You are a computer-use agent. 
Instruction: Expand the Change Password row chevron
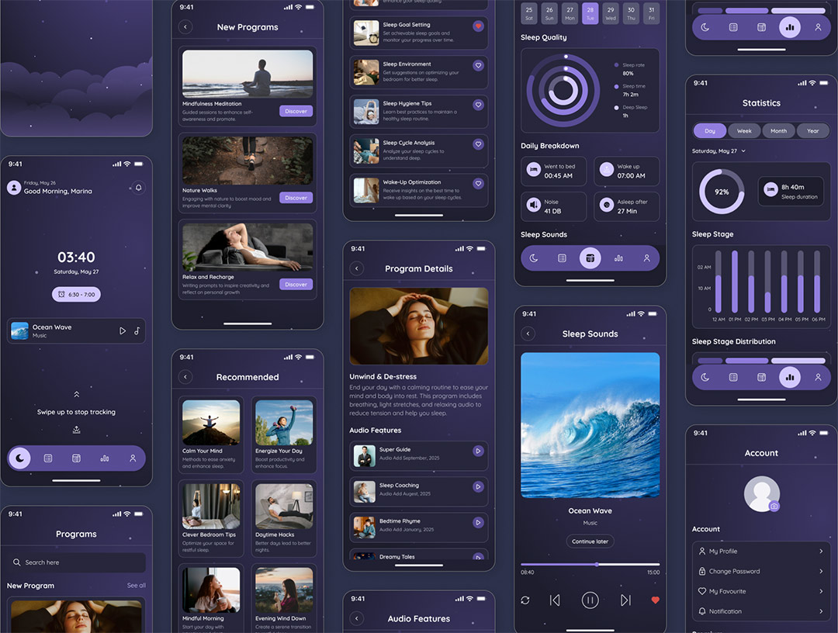[x=821, y=571]
